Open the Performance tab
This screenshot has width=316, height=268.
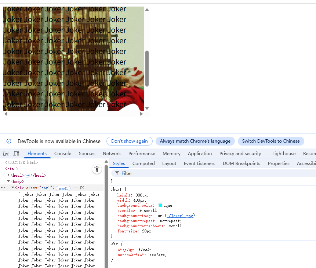(142, 153)
